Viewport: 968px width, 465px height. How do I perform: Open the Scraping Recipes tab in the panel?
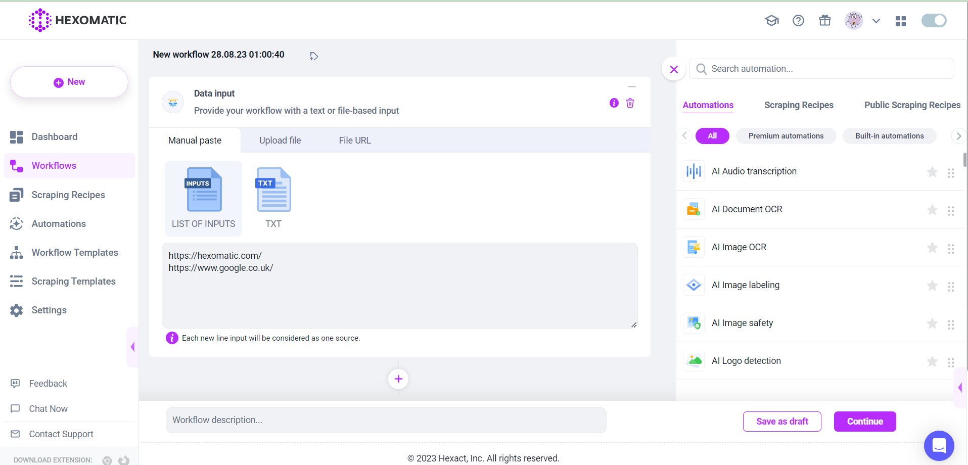pyautogui.click(x=799, y=105)
